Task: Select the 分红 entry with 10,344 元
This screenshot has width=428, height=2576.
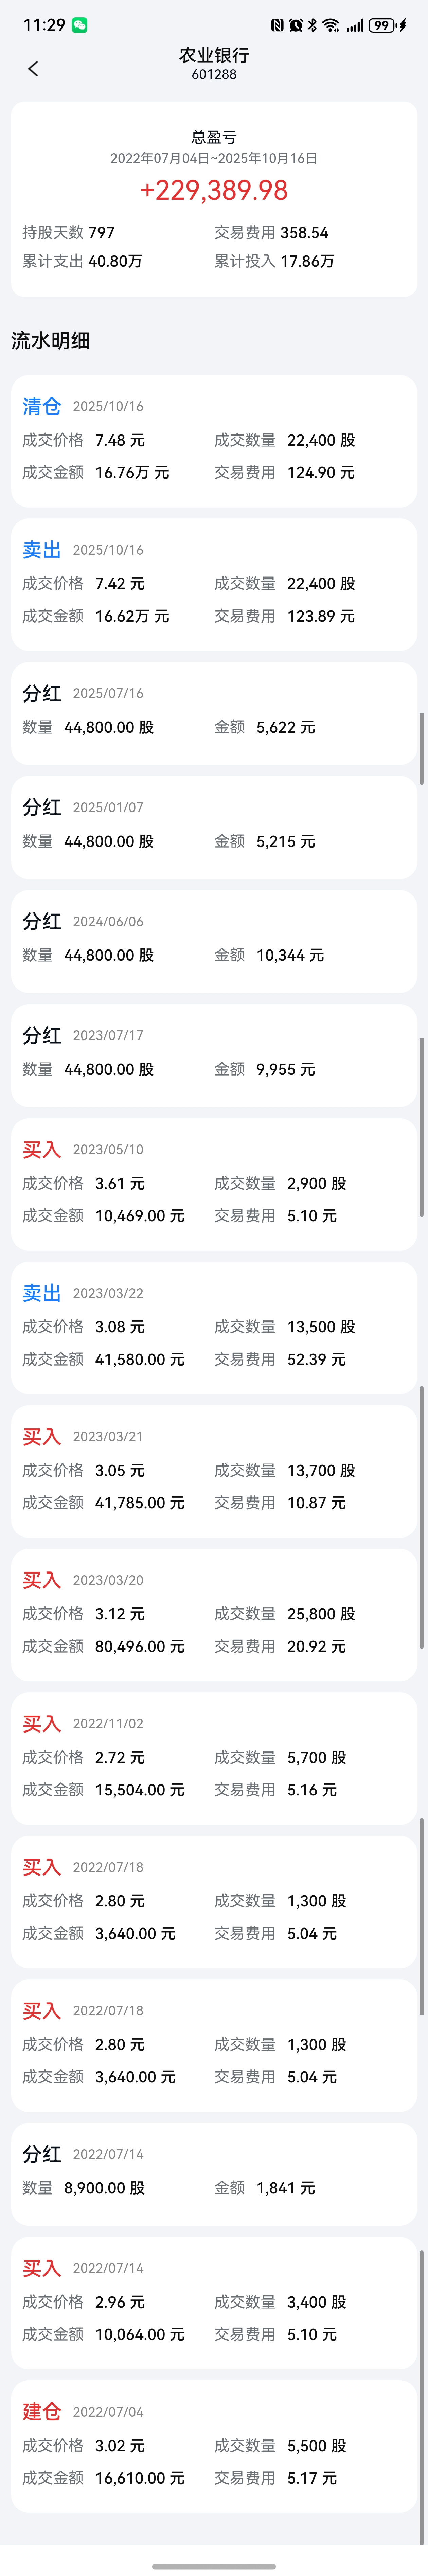Action: coord(214,941)
